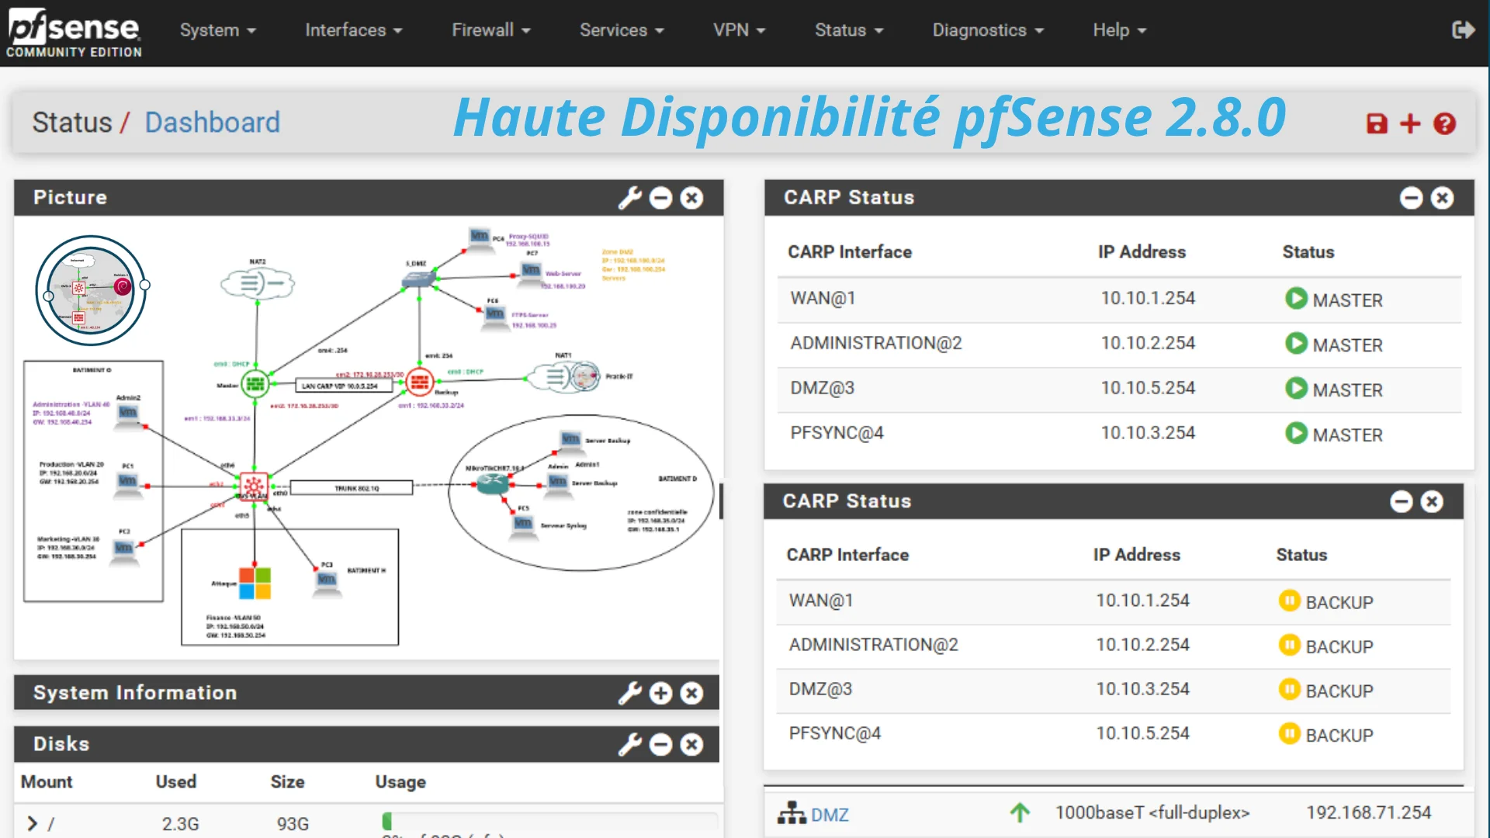This screenshot has width=1490, height=838.
Task: Open the DMZ interface link
Action: [x=830, y=815]
